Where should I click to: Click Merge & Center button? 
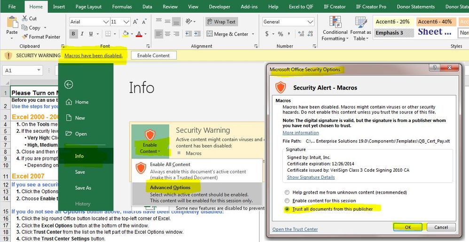(x=227, y=34)
